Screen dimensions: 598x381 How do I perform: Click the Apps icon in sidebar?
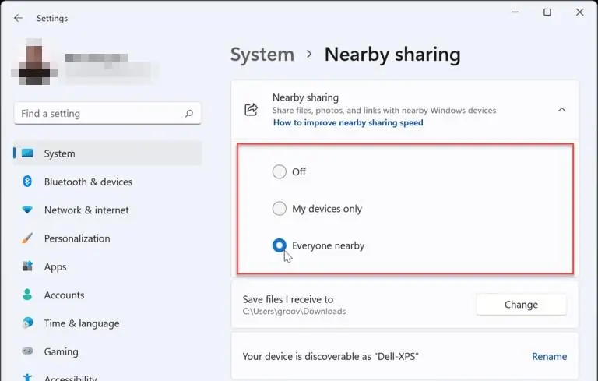tap(27, 266)
